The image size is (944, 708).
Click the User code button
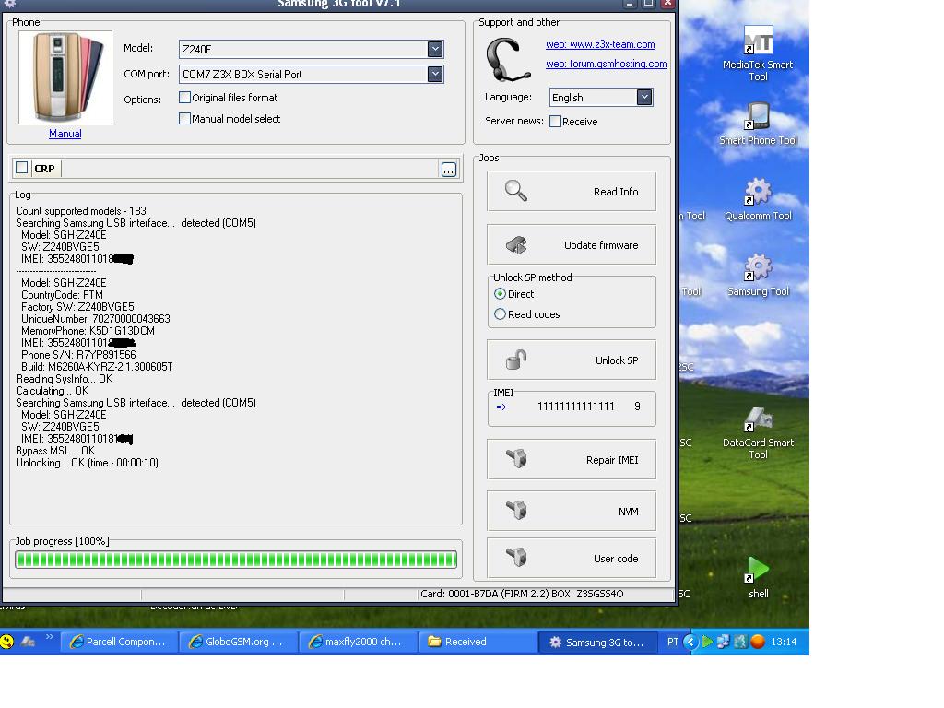pyautogui.click(x=571, y=558)
